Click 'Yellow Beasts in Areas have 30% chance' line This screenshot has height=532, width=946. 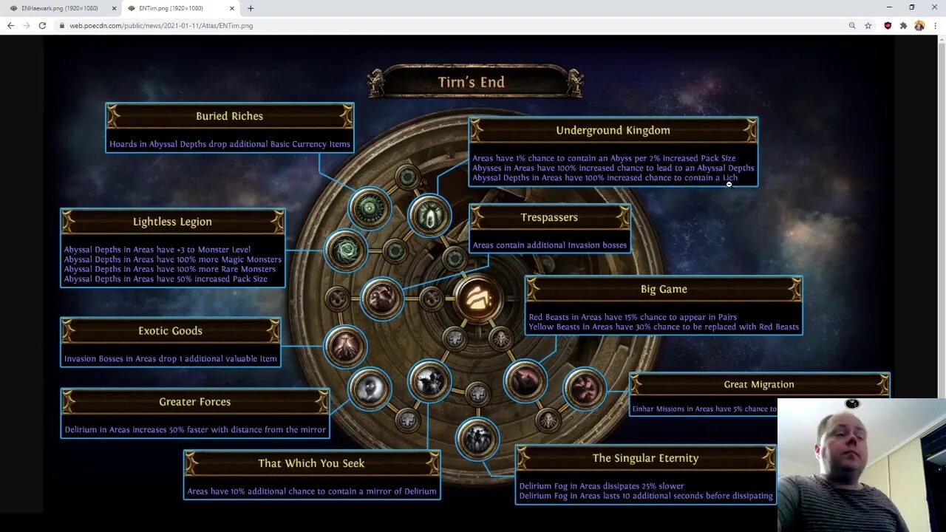coord(664,327)
